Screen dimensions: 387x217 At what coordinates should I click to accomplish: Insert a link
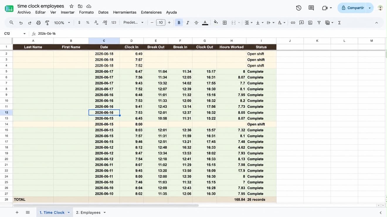pyautogui.click(x=293, y=23)
